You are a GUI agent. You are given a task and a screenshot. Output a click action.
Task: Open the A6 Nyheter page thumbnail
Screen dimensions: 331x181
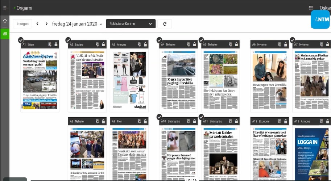(270, 80)
